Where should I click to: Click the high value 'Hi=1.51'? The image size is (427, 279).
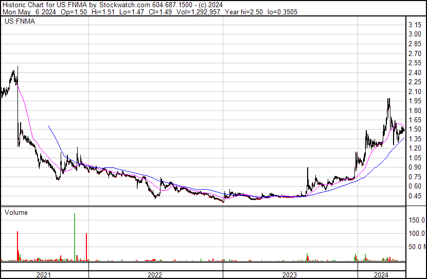point(103,12)
